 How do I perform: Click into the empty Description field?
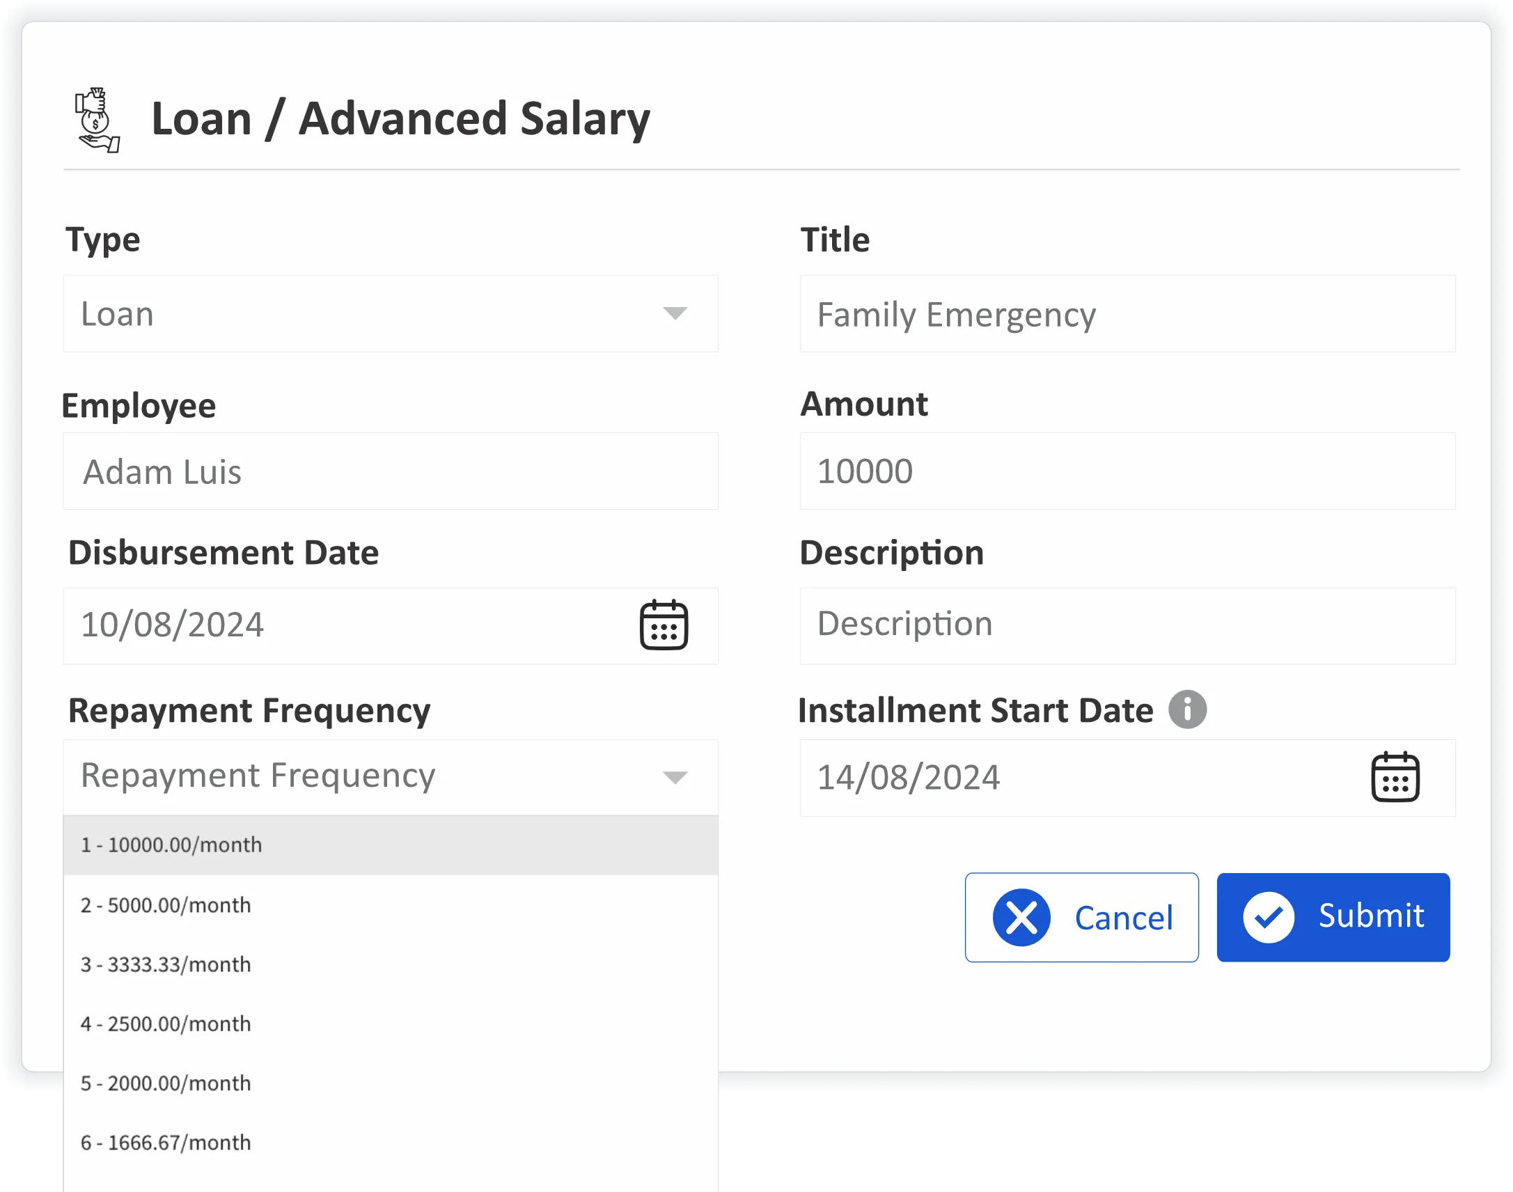click(x=1127, y=625)
